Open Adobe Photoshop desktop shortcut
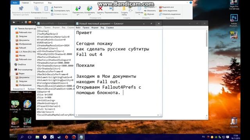 coord(234,21)
